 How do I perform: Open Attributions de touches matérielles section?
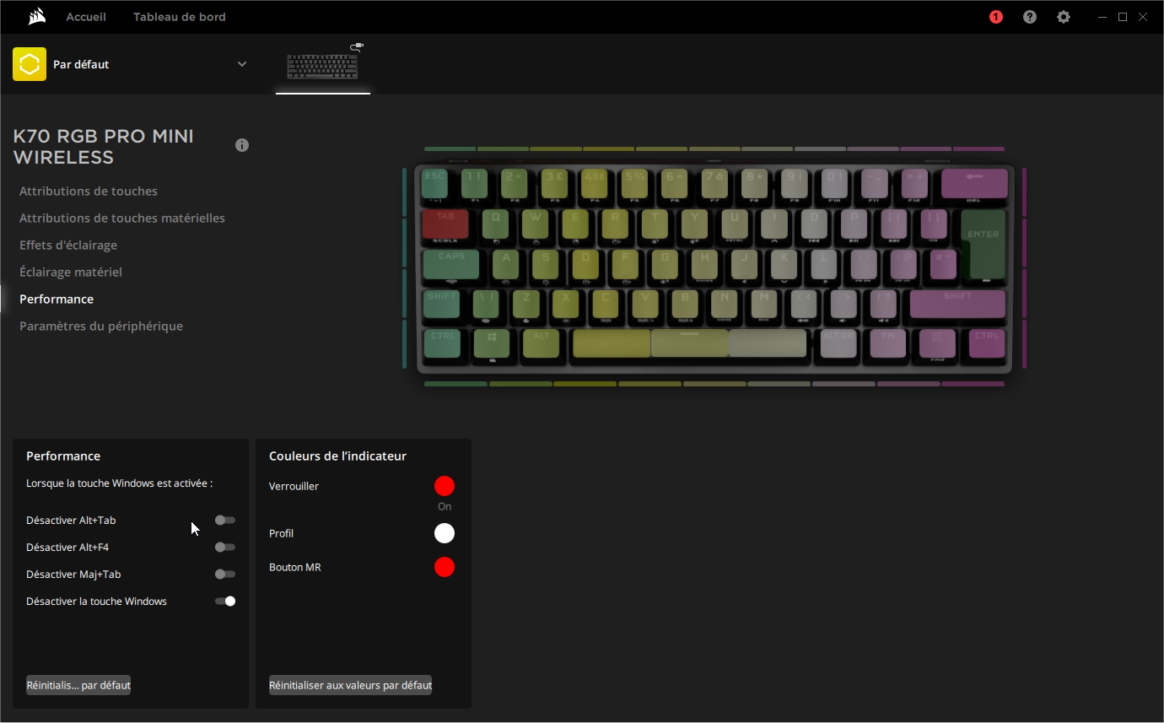(122, 218)
